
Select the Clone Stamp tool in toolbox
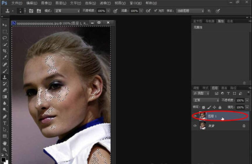point(4,77)
